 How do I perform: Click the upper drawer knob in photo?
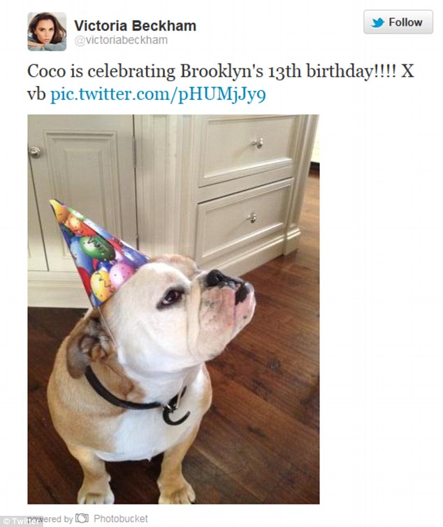tap(258, 143)
